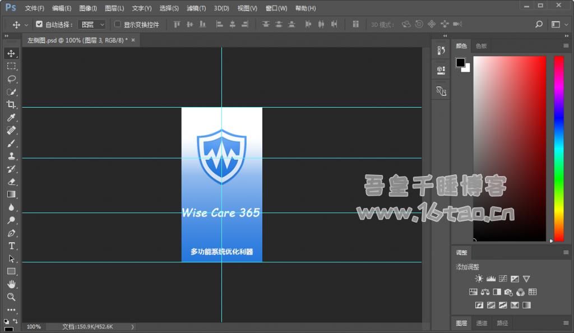Expand the status bar document info arrow

(132, 326)
